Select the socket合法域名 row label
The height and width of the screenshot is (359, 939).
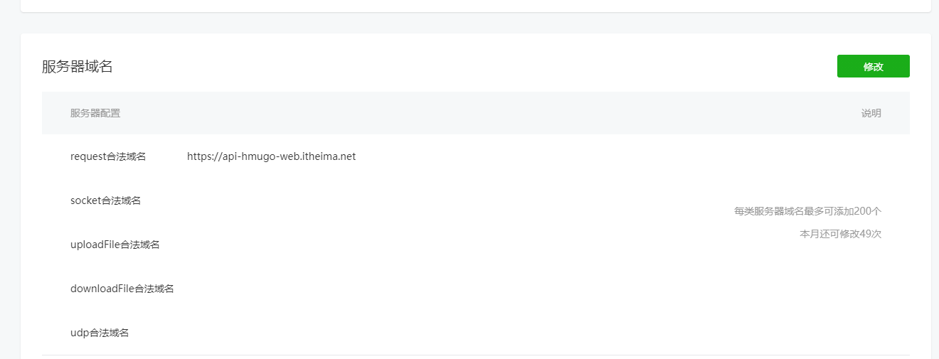pyautogui.click(x=105, y=200)
